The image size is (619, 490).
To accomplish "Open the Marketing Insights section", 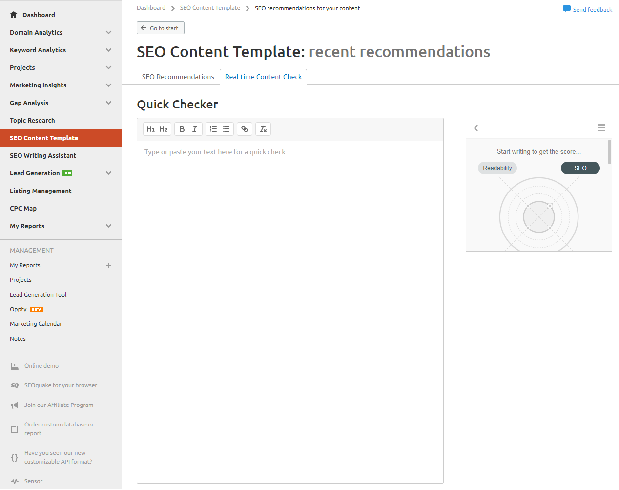I will (61, 85).
